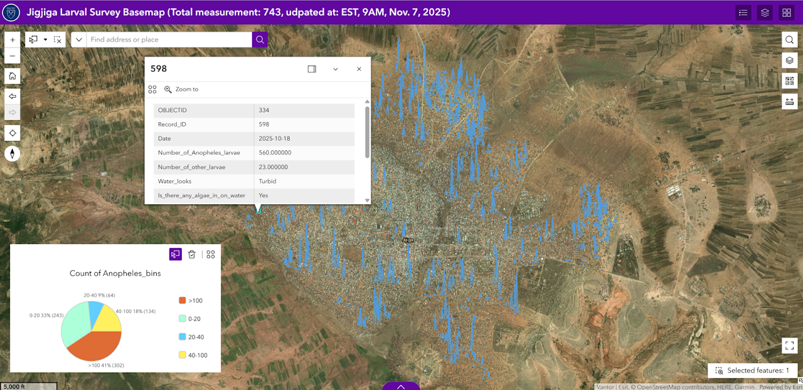Toggle the 20-40 legend swatch
803x390 pixels.
point(183,337)
